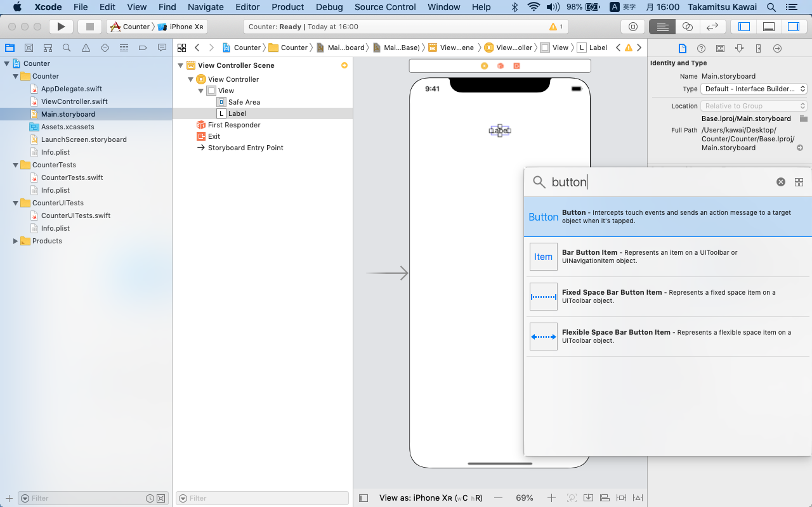
Task: Toggle the Debug area visibility
Action: [x=769, y=27]
